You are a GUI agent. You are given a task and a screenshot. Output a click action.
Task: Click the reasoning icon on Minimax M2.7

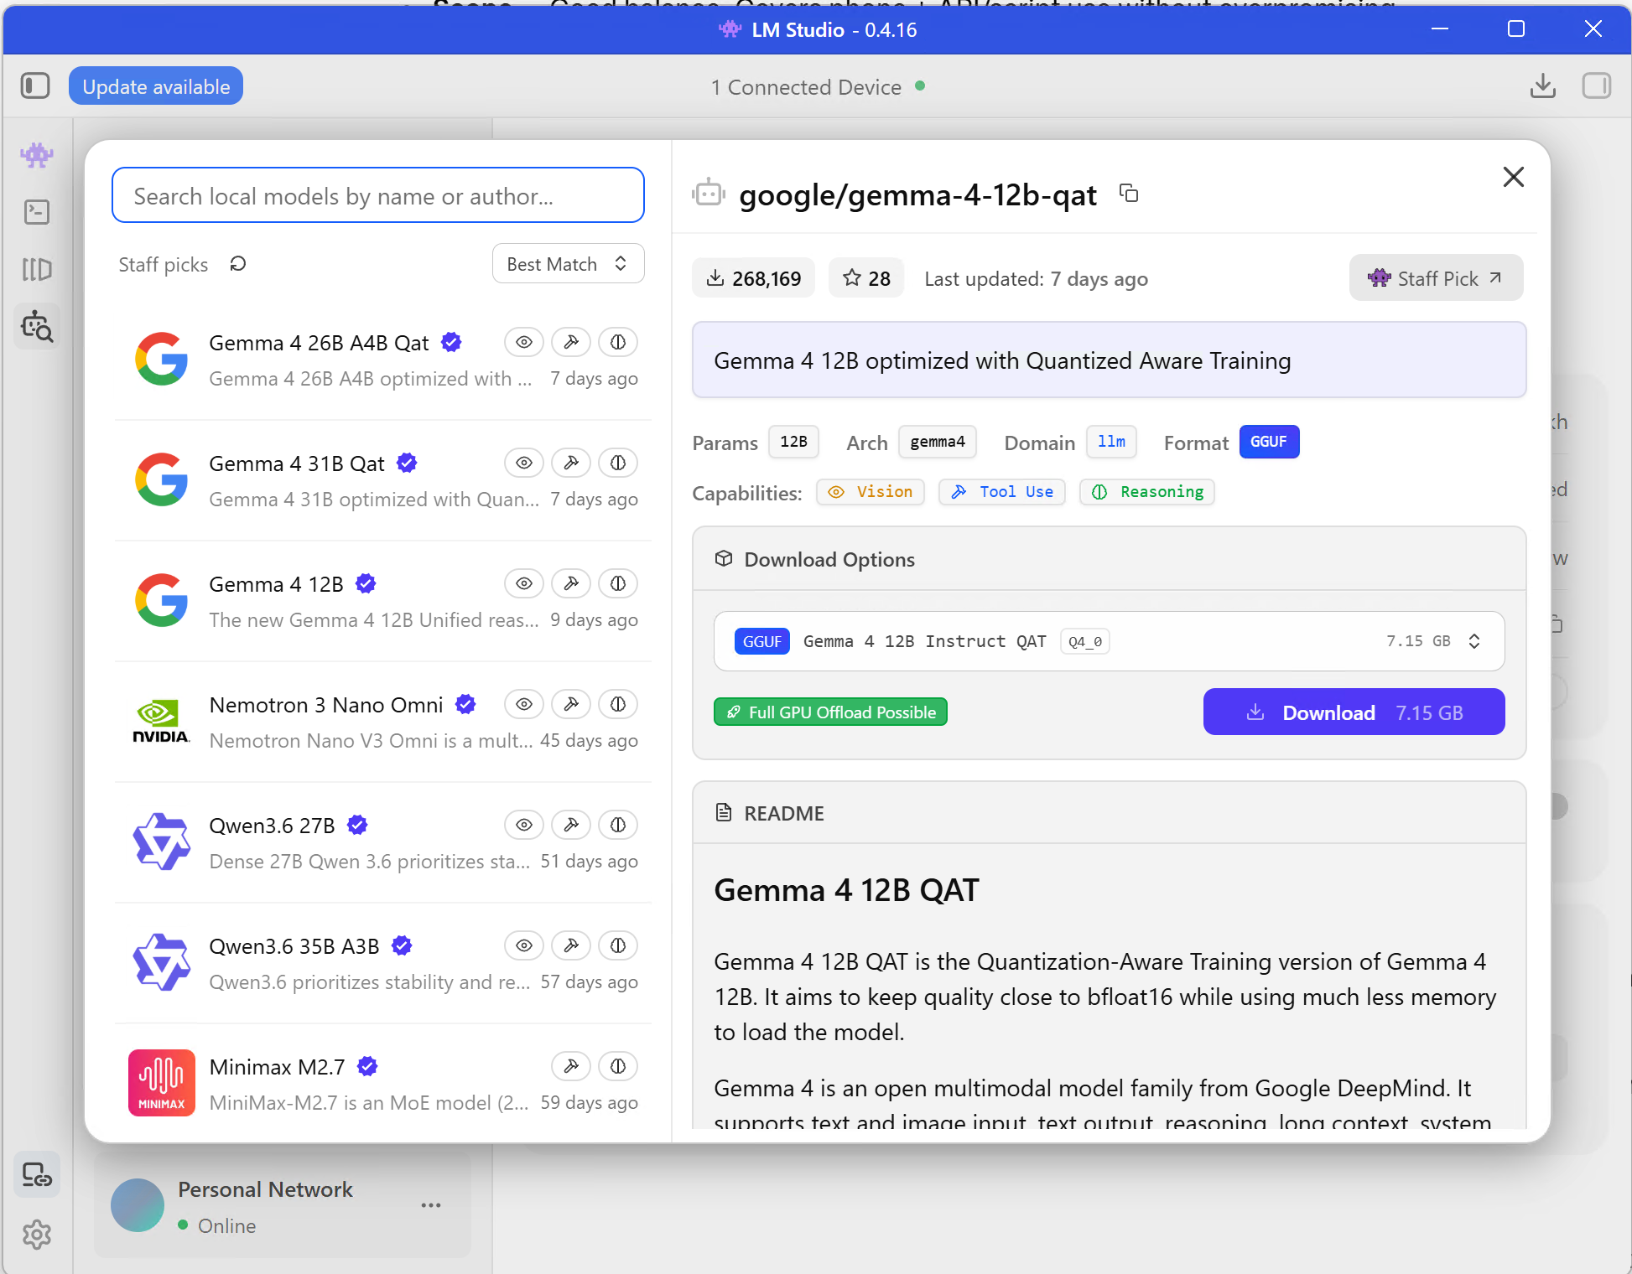point(618,1066)
